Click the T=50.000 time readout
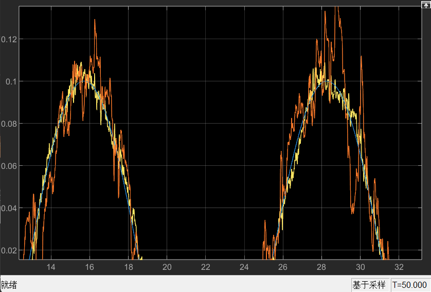The width and height of the screenshot is (431, 292). [x=409, y=285]
